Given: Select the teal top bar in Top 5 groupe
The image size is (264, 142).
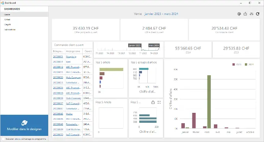Looking at the screenshot, I should 144,69.
